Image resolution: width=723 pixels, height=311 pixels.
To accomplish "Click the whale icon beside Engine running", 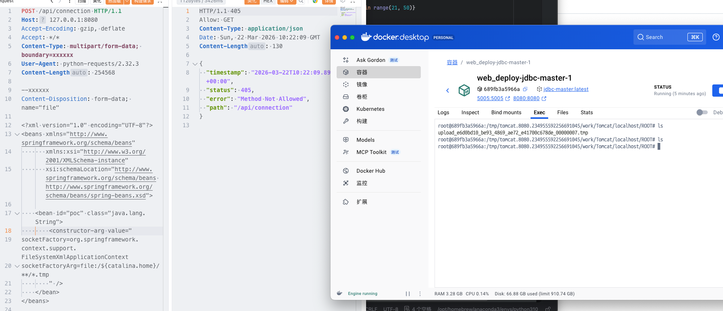I will tap(339, 293).
